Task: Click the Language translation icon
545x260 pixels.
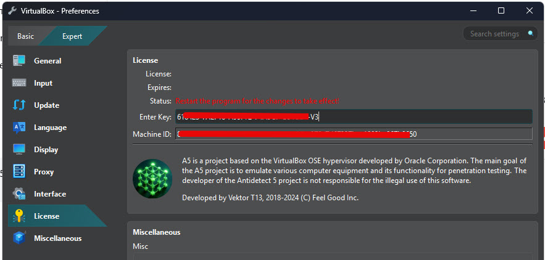Action: 19,128
